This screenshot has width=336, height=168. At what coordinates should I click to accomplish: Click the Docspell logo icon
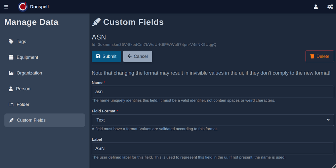23,7
